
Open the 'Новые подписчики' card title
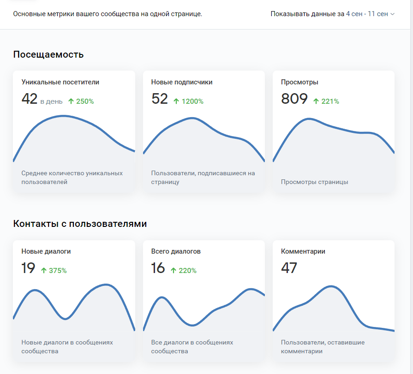[x=182, y=82]
